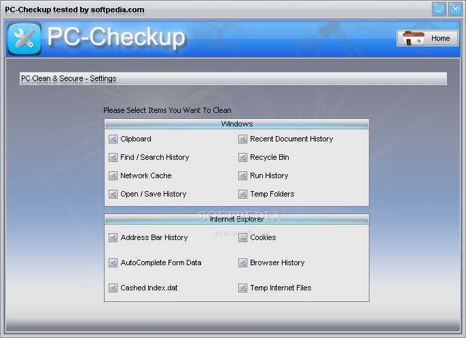Click the PC-Checkup wrench and screwdriver logo
Viewport: 466px width, 338px height.
pos(24,39)
